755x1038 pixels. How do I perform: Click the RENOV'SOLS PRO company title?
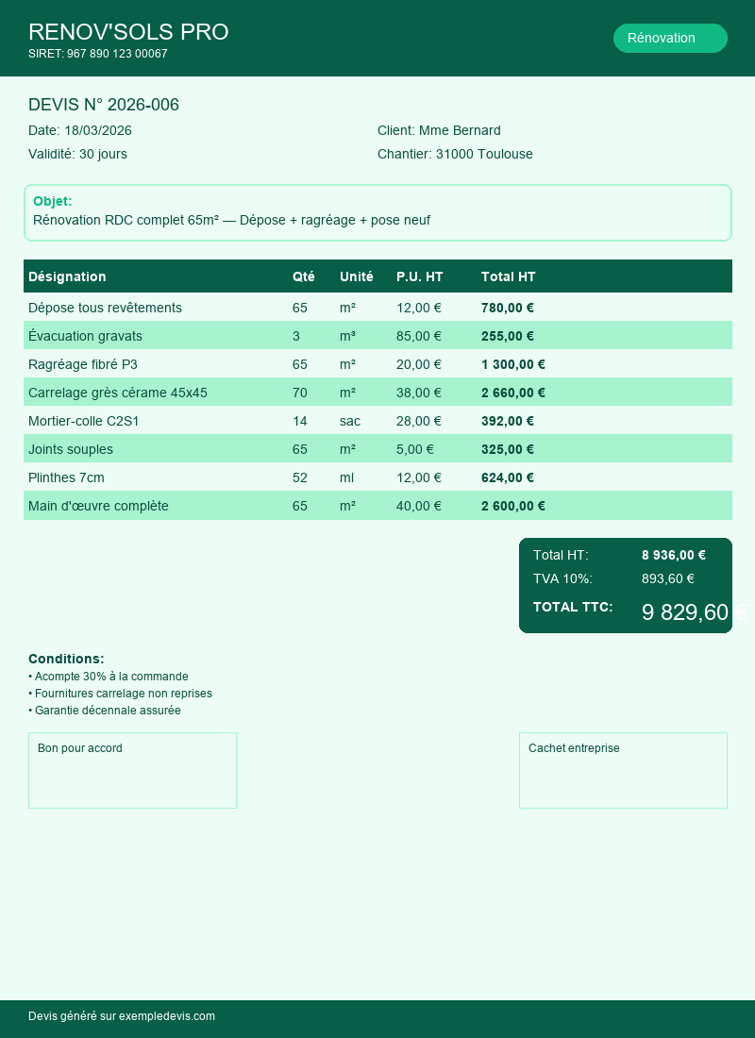(128, 32)
